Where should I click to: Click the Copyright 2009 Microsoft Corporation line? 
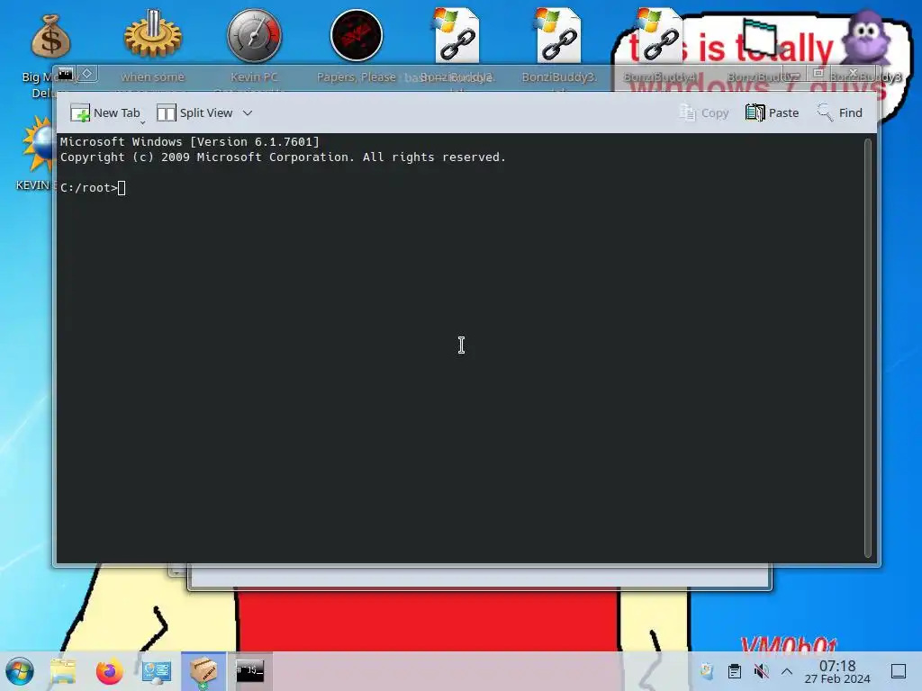(283, 157)
